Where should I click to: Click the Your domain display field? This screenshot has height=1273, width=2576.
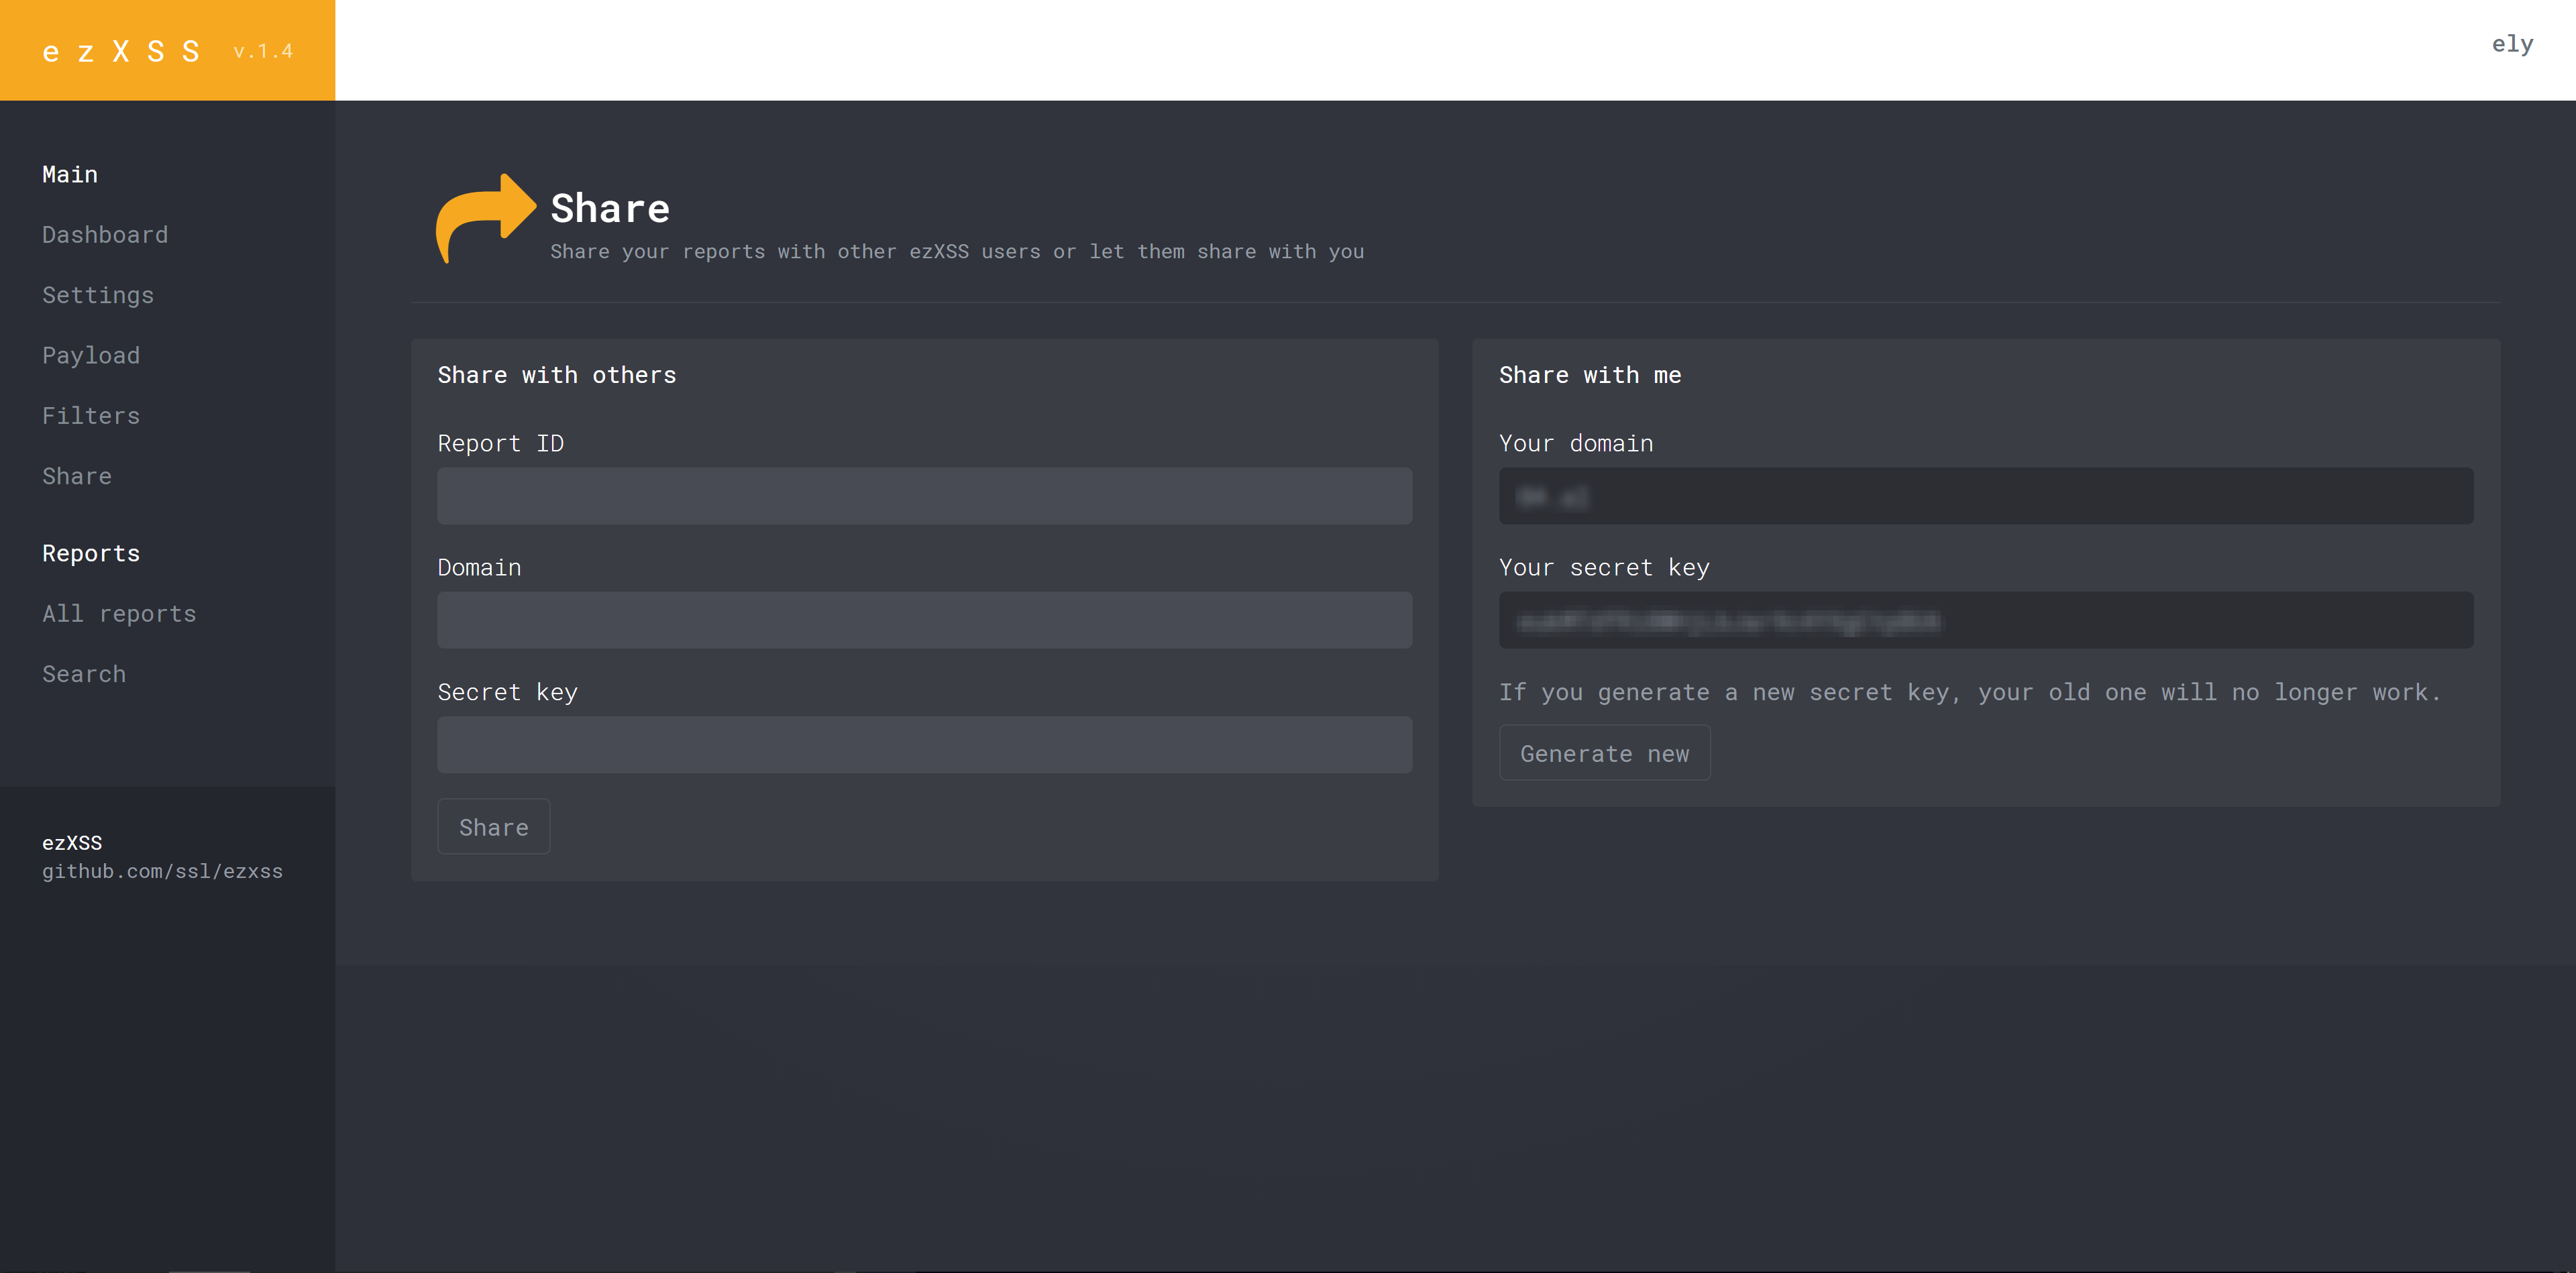pyautogui.click(x=1986, y=496)
